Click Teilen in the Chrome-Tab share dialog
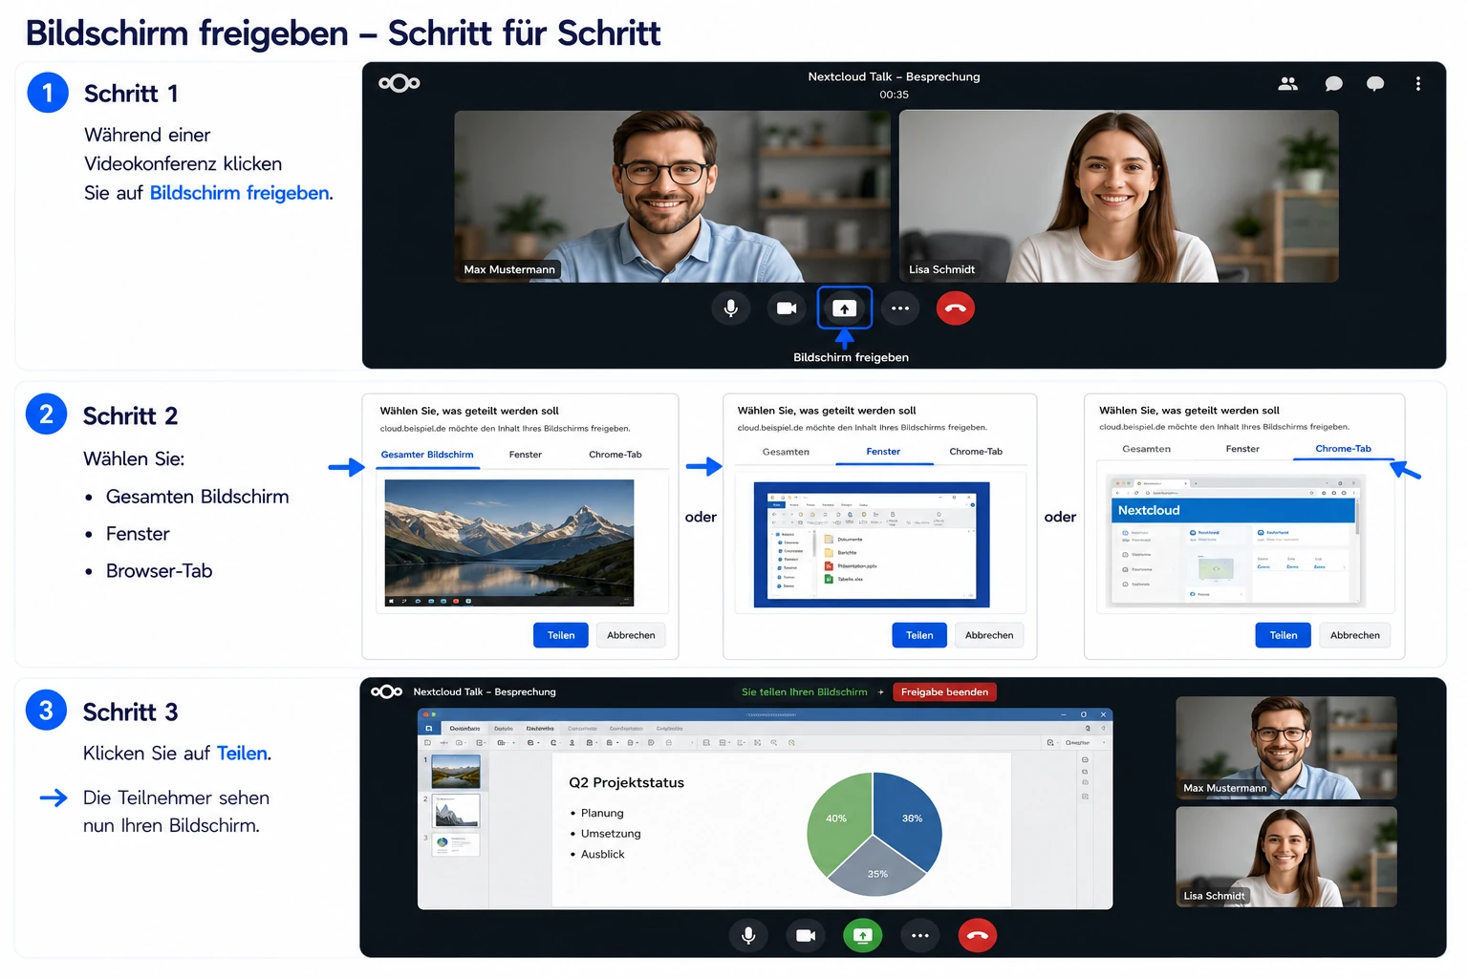 tap(1284, 635)
